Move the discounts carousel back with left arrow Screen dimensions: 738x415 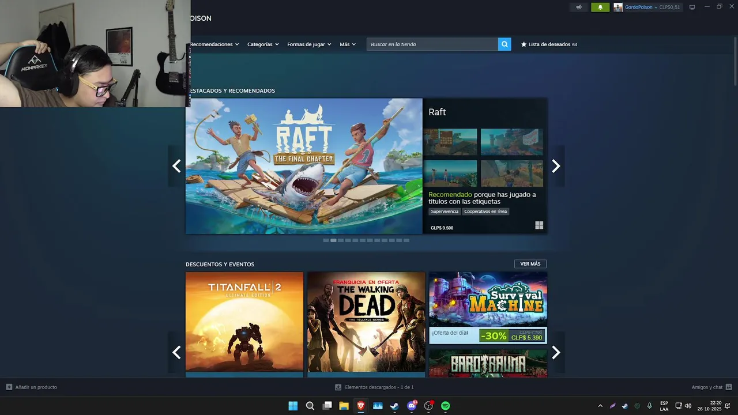(176, 352)
